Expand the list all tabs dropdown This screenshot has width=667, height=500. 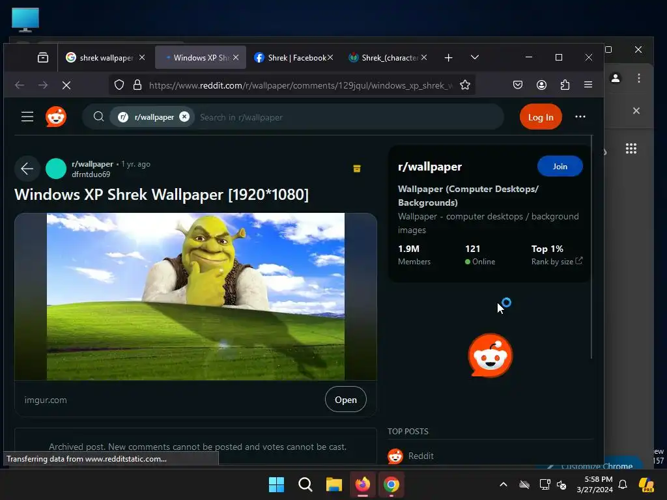click(x=475, y=57)
